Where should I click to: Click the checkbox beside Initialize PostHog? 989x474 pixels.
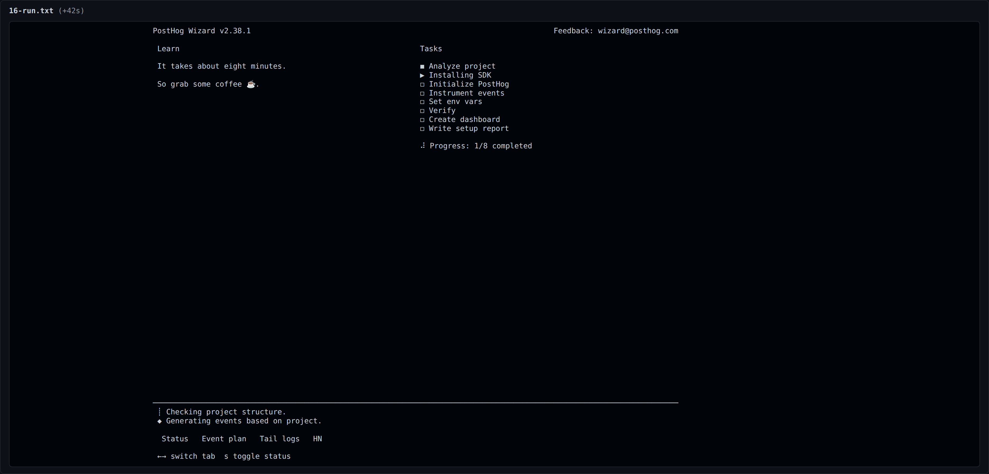[422, 84]
